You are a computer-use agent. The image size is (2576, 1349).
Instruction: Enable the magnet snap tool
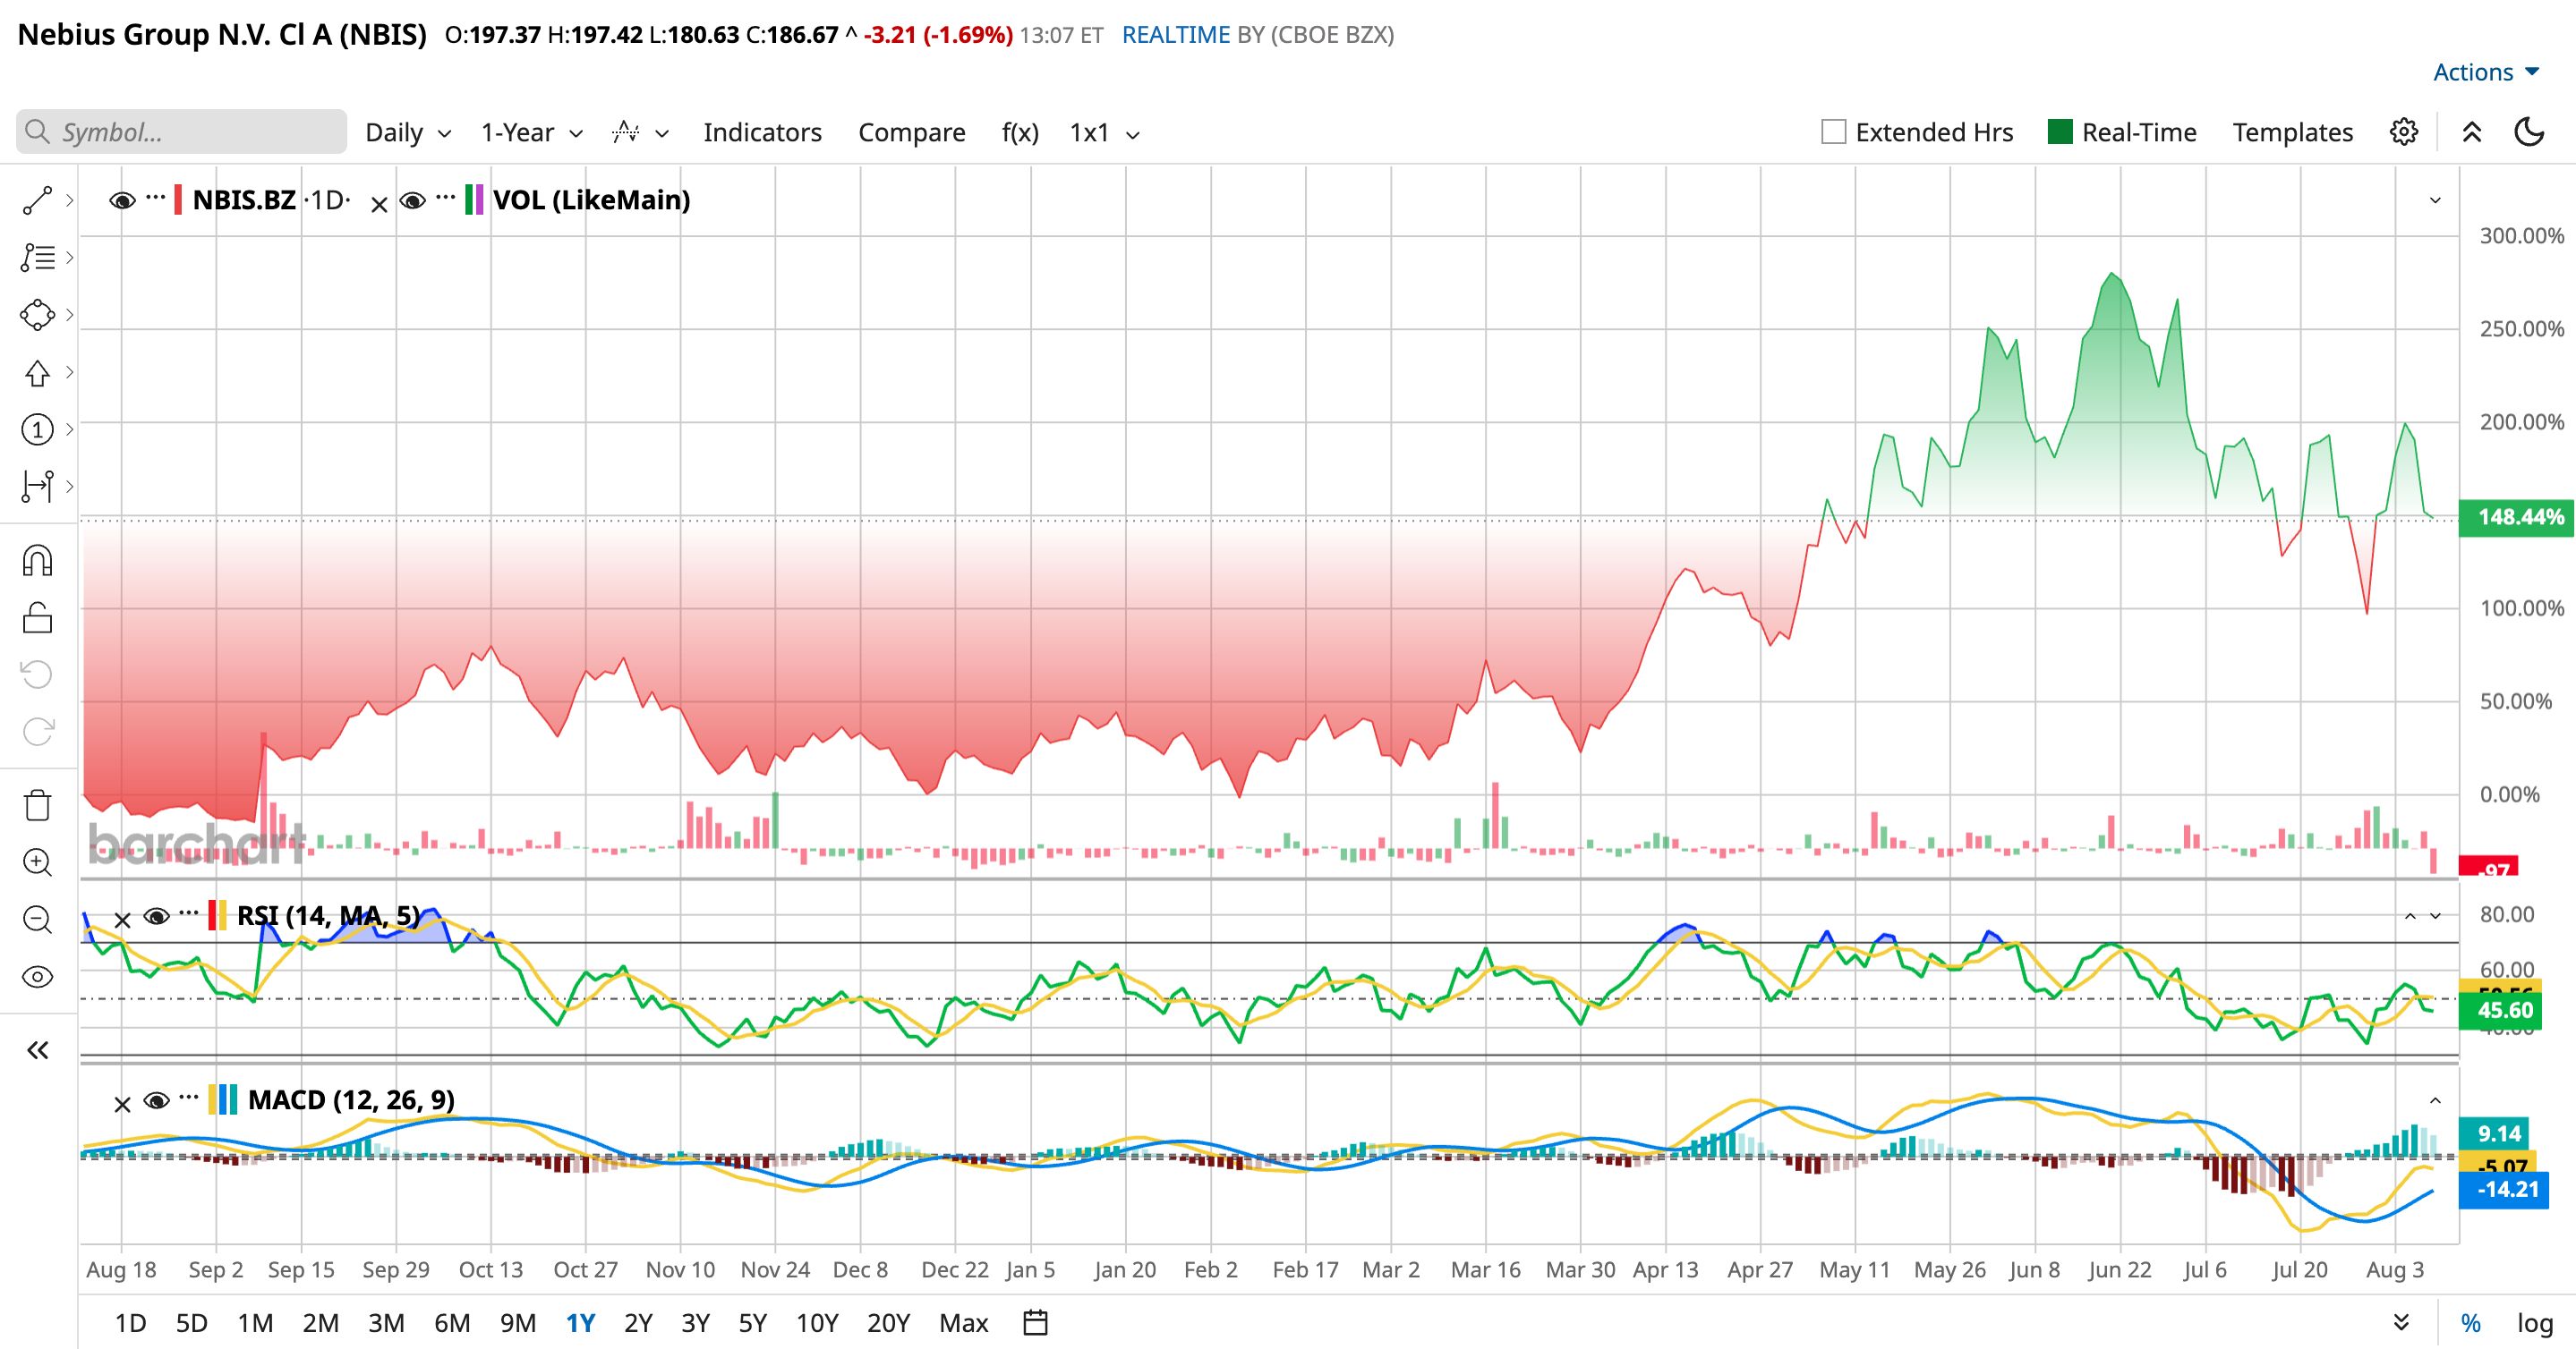(38, 561)
